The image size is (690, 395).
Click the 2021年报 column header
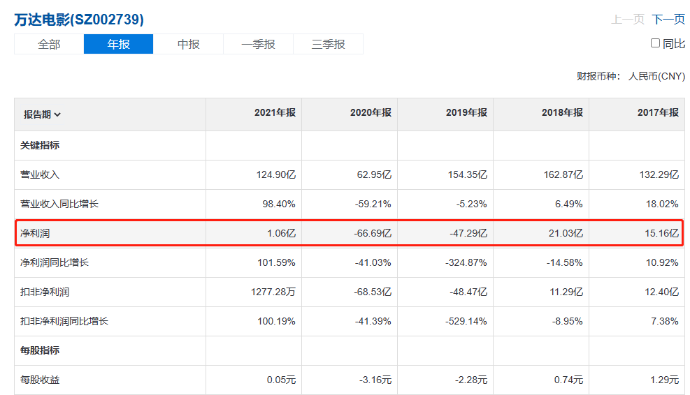[275, 113]
